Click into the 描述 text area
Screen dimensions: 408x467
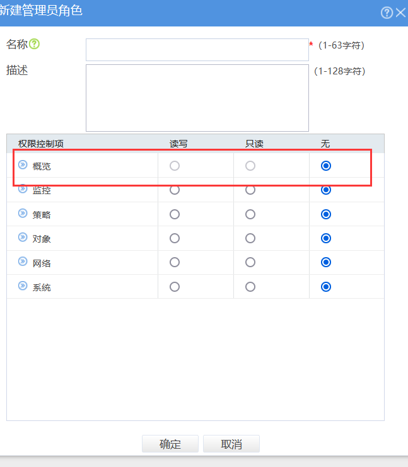197,98
